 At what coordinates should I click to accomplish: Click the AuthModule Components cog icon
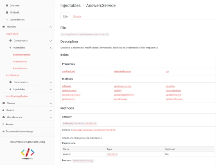click(11, 82)
